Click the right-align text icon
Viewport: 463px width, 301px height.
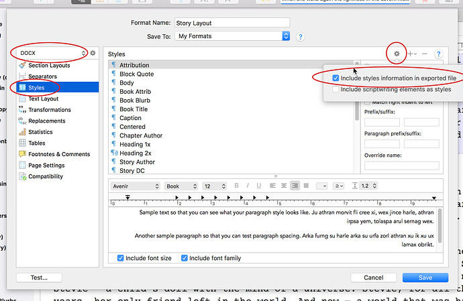(x=295, y=186)
